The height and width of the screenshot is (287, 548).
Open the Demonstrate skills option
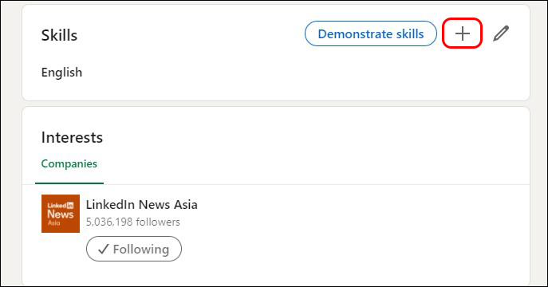point(370,33)
